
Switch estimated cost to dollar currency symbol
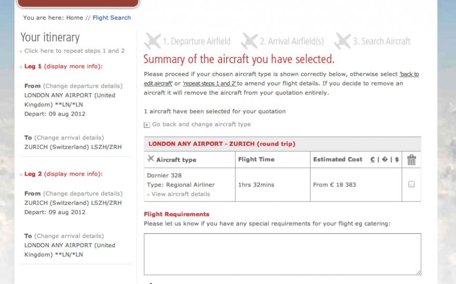coord(397,160)
